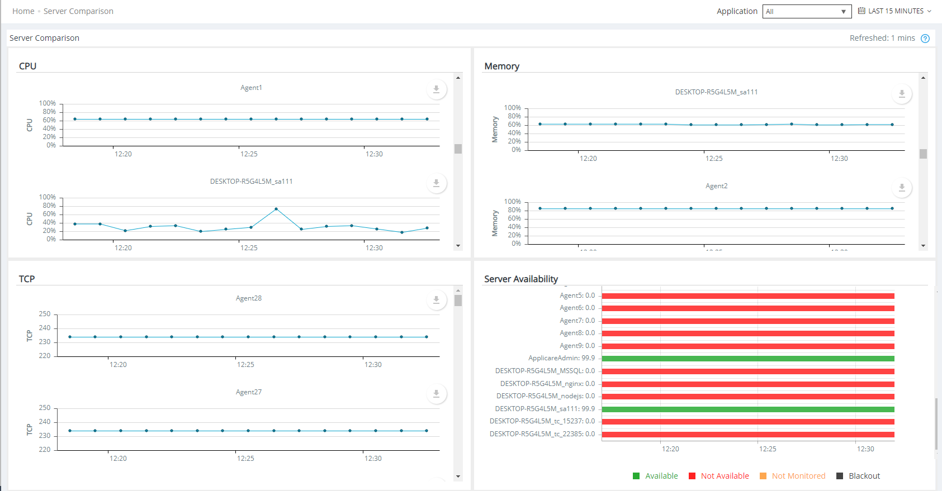The image size is (942, 491).
Task: Go to the Home breadcrumb
Action: 23,11
